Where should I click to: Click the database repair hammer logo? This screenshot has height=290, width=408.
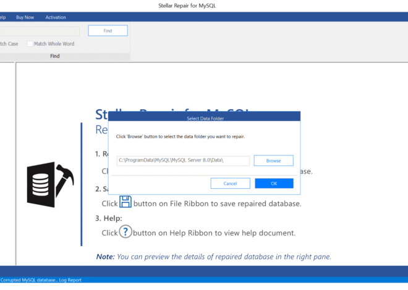[51, 184]
